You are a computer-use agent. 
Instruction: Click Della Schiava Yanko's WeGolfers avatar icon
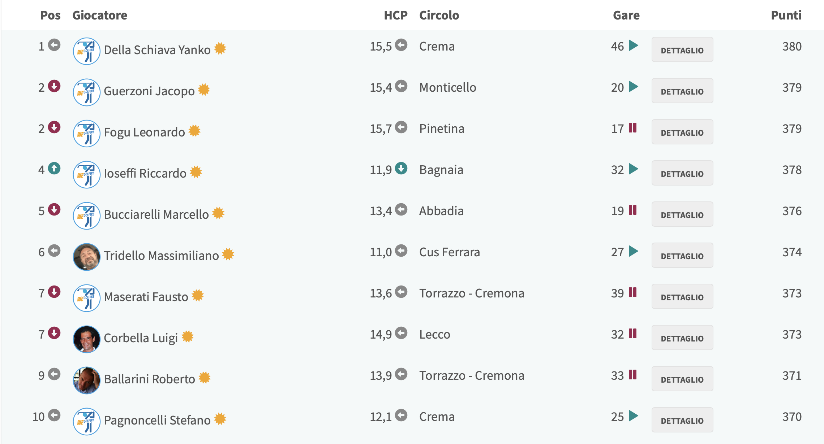tap(87, 51)
